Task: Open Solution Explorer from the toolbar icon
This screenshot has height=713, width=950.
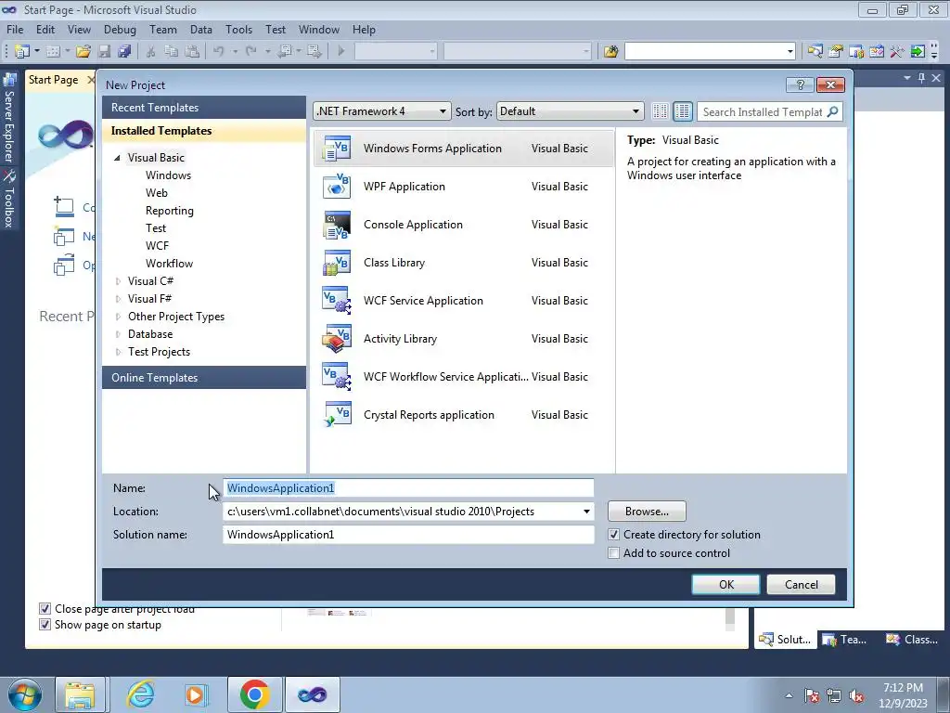Action: (815, 52)
